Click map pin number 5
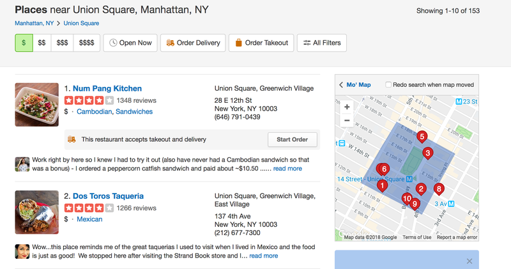The height and width of the screenshot is (269, 511). pos(422,137)
